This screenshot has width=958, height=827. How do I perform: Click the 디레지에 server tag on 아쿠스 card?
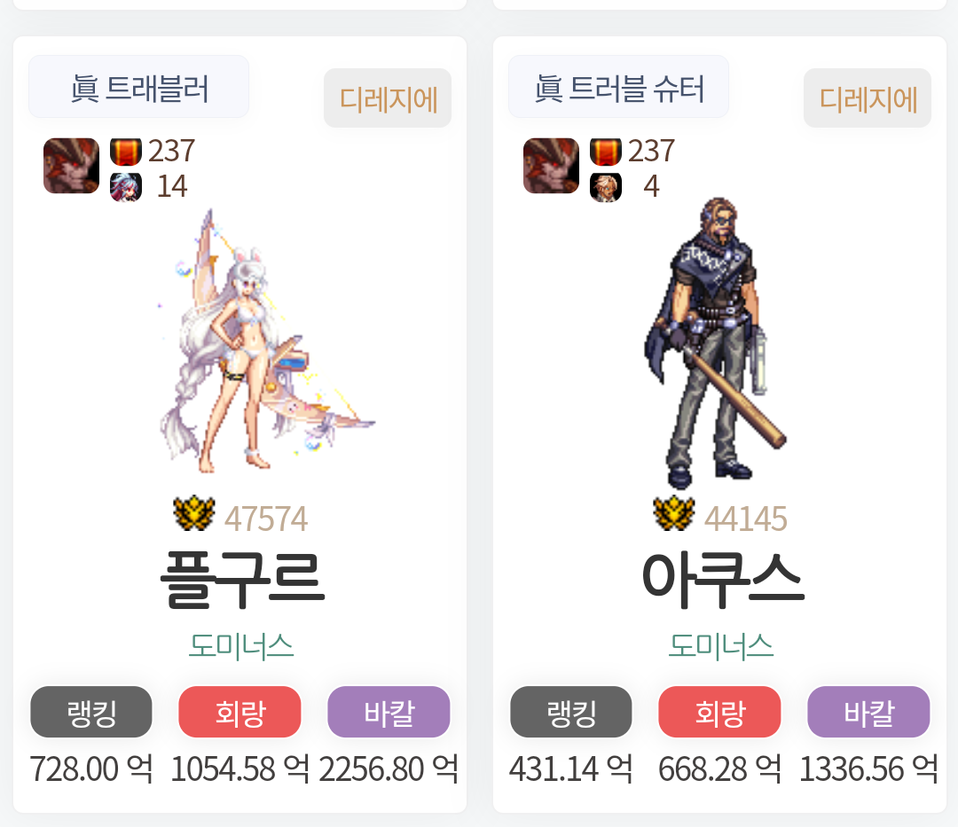tap(867, 98)
